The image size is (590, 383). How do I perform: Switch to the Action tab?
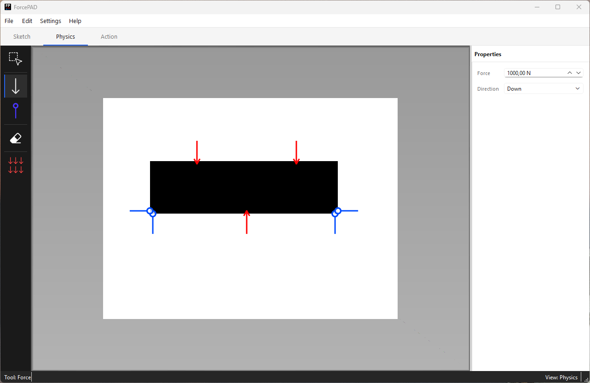coord(109,36)
